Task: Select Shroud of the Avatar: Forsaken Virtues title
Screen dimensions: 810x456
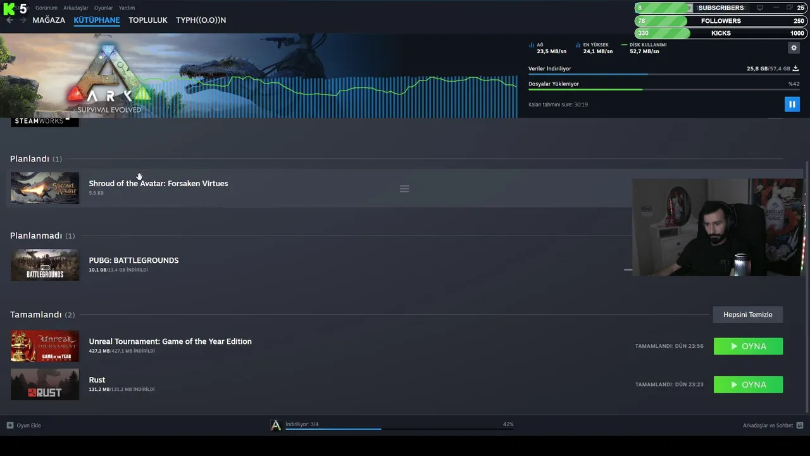Action: pos(158,184)
